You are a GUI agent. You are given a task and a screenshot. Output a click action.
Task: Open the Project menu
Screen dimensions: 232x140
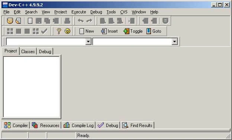pyautogui.click(x=61, y=12)
